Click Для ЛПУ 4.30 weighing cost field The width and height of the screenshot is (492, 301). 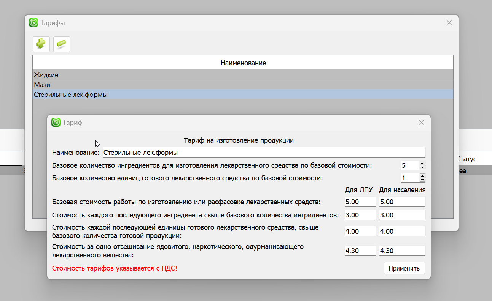360,251
